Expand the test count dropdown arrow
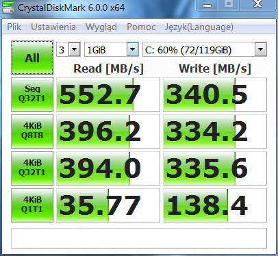 75,49
